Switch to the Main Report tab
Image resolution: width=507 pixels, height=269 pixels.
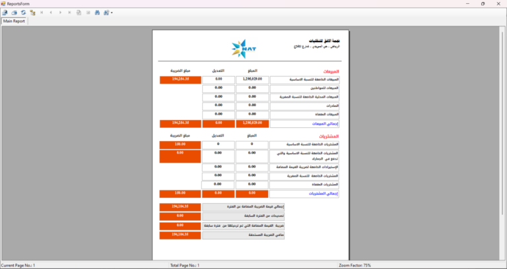(15, 21)
